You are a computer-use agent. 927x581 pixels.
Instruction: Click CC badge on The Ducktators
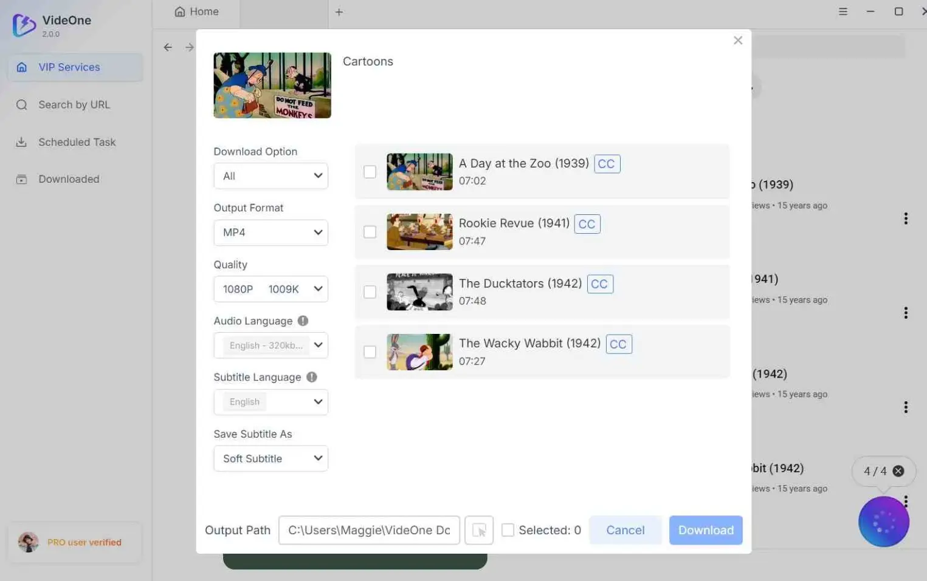(600, 284)
